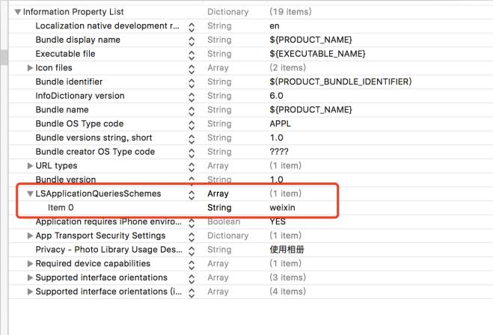Collapse LSApplicationQueriesSchemes disclosure triangle
Viewport: 493px width, 335px height.
coord(30,194)
